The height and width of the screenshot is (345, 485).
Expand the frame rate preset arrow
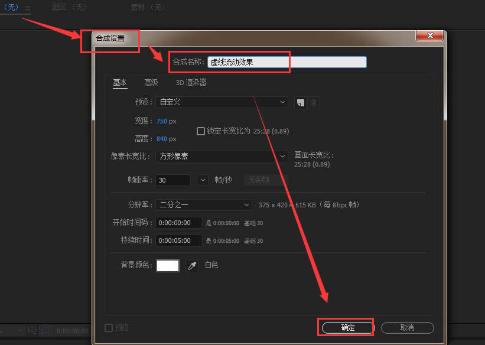(203, 180)
